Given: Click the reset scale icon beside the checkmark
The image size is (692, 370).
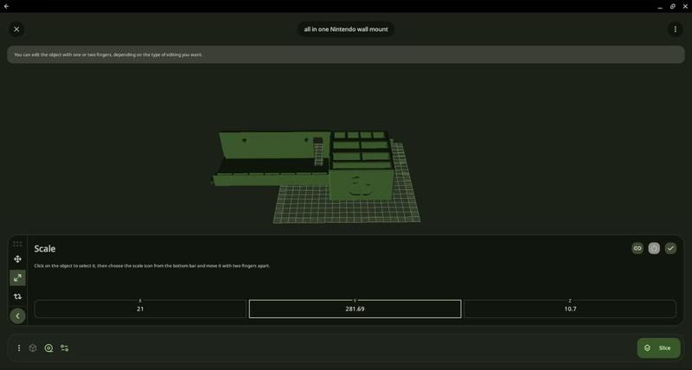Looking at the screenshot, I should (x=654, y=248).
